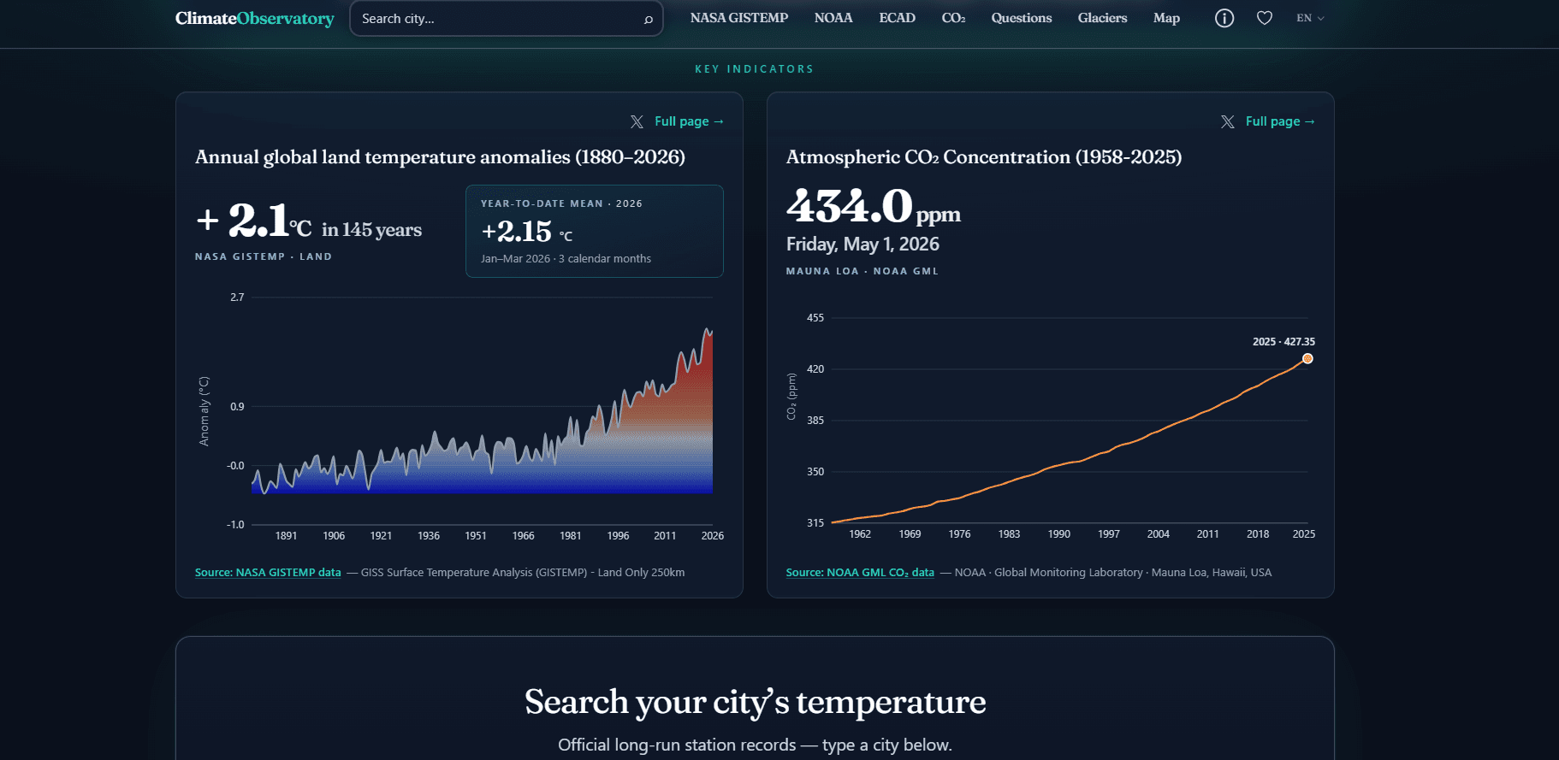Open Source: NOAA GML CO₂ data link

tap(860, 573)
